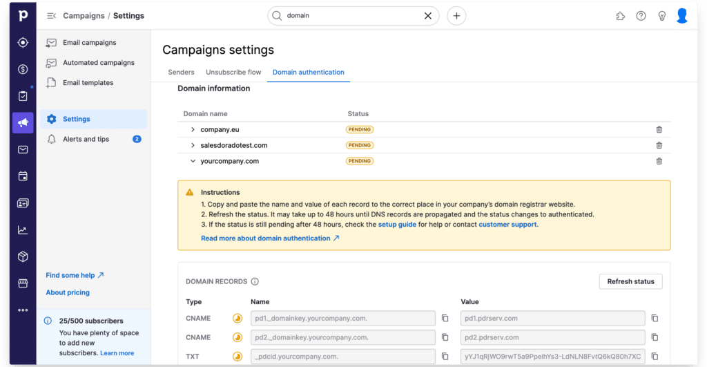Click the About pricing link

tap(68, 292)
